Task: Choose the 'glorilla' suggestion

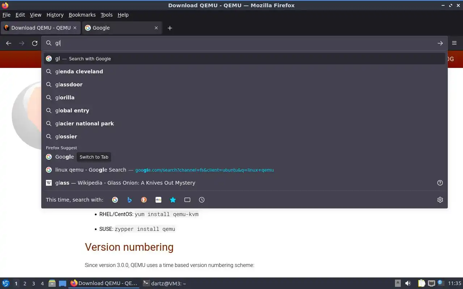Action: coord(245,98)
